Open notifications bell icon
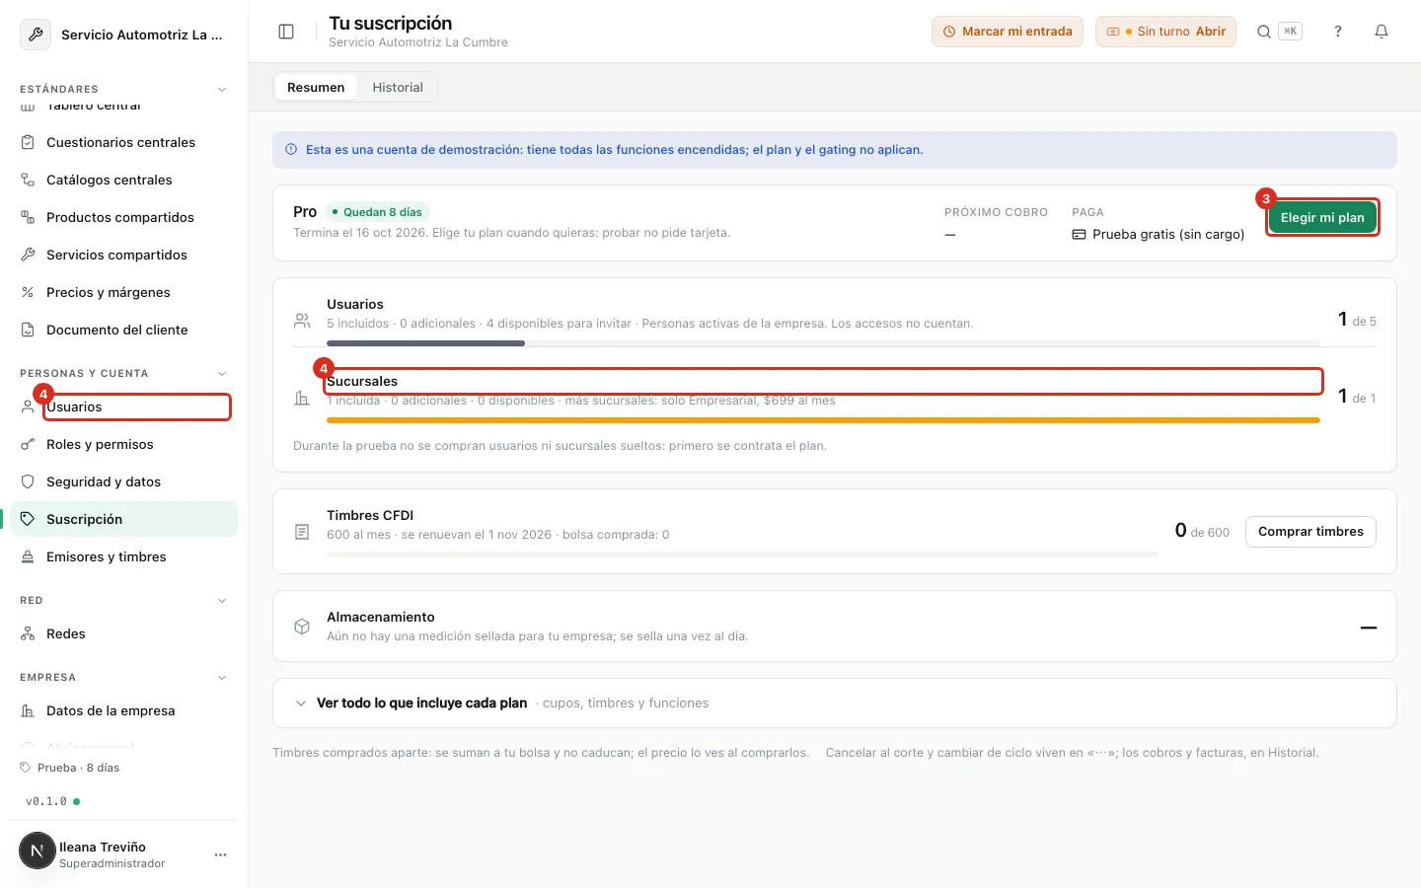This screenshot has width=1421, height=888. click(x=1382, y=32)
